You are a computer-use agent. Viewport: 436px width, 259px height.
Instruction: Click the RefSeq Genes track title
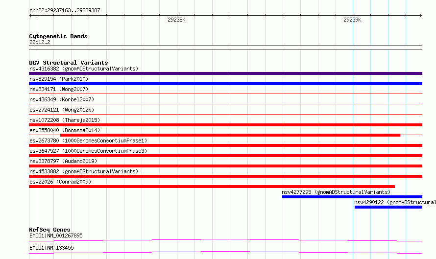coord(49,230)
